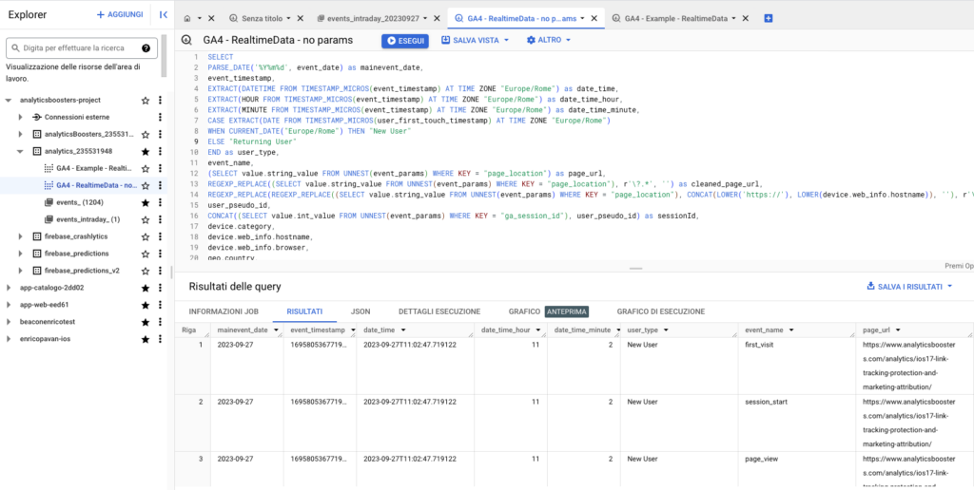Open the home tab icon
974x490 pixels.
pos(188,19)
